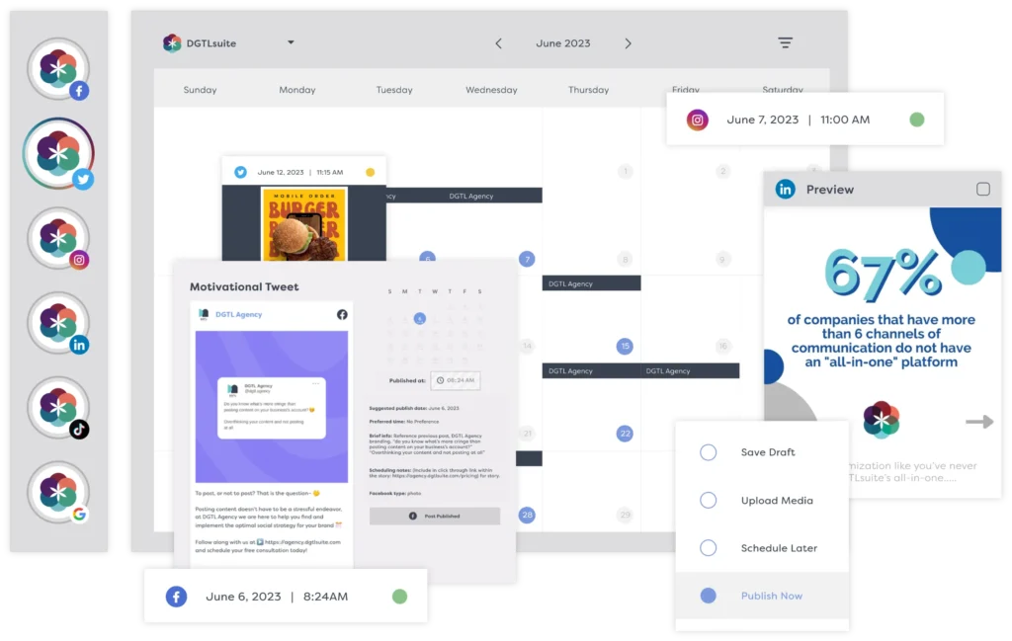This screenshot has width=1012, height=641.
Task: Open the burger post thumbnail
Action: pyautogui.click(x=304, y=224)
